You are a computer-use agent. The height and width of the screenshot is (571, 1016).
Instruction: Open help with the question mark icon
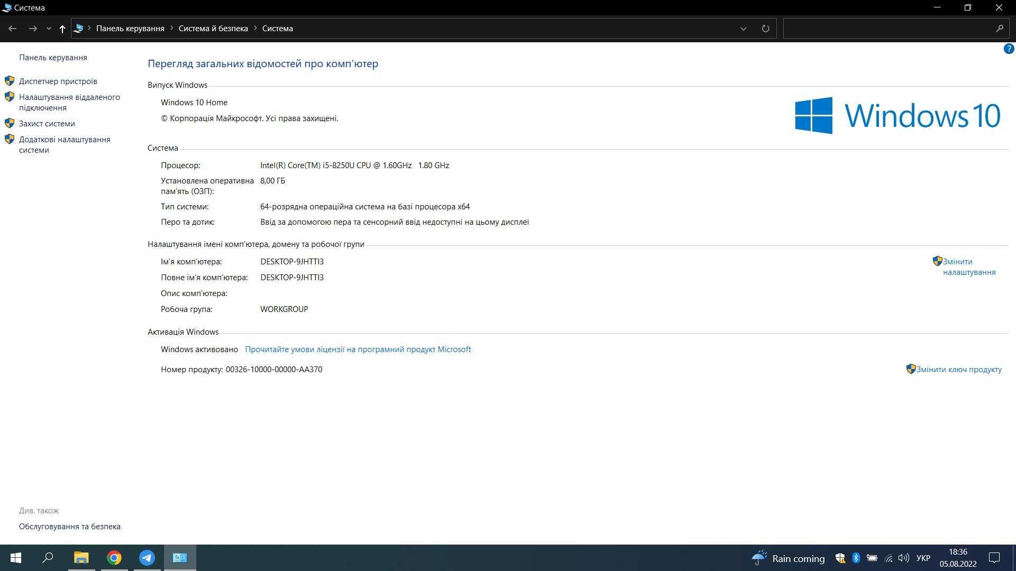(x=1009, y=49)
